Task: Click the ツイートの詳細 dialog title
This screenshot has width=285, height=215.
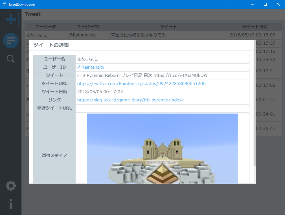Action: point(50,45)
